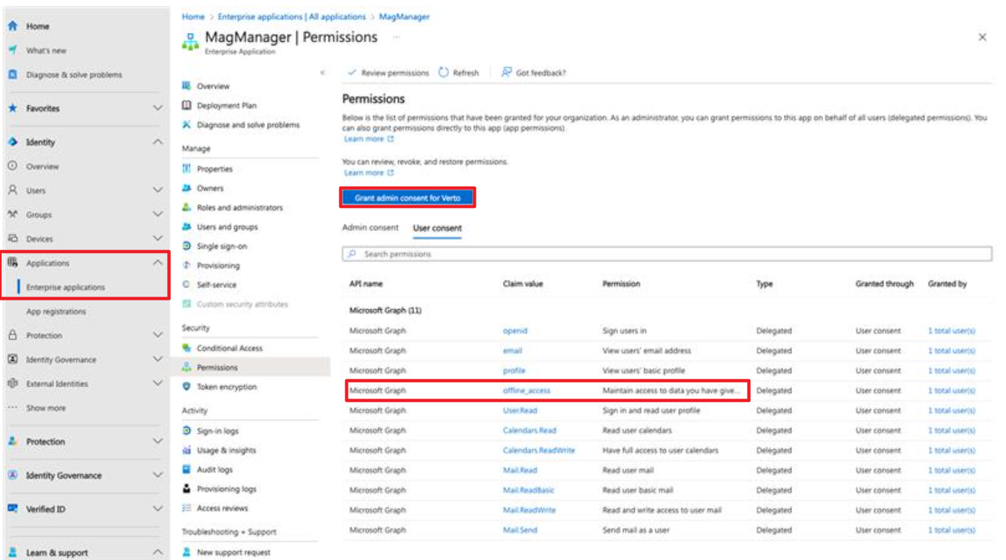Click the Users person icon
This screenshot has height=560, width=1006.
13,190
